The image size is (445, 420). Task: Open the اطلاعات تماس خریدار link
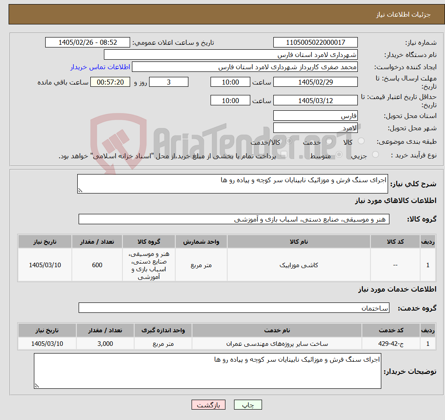pos(100,67)
